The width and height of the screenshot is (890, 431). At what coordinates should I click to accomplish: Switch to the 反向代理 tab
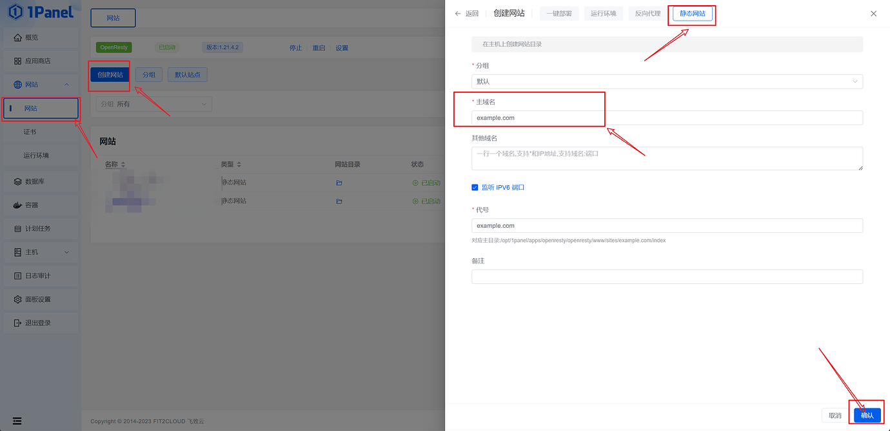(x=646, y=13)
